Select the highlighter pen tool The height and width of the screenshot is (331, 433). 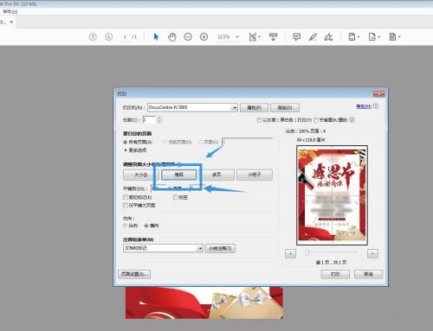(x=313, y=37)
